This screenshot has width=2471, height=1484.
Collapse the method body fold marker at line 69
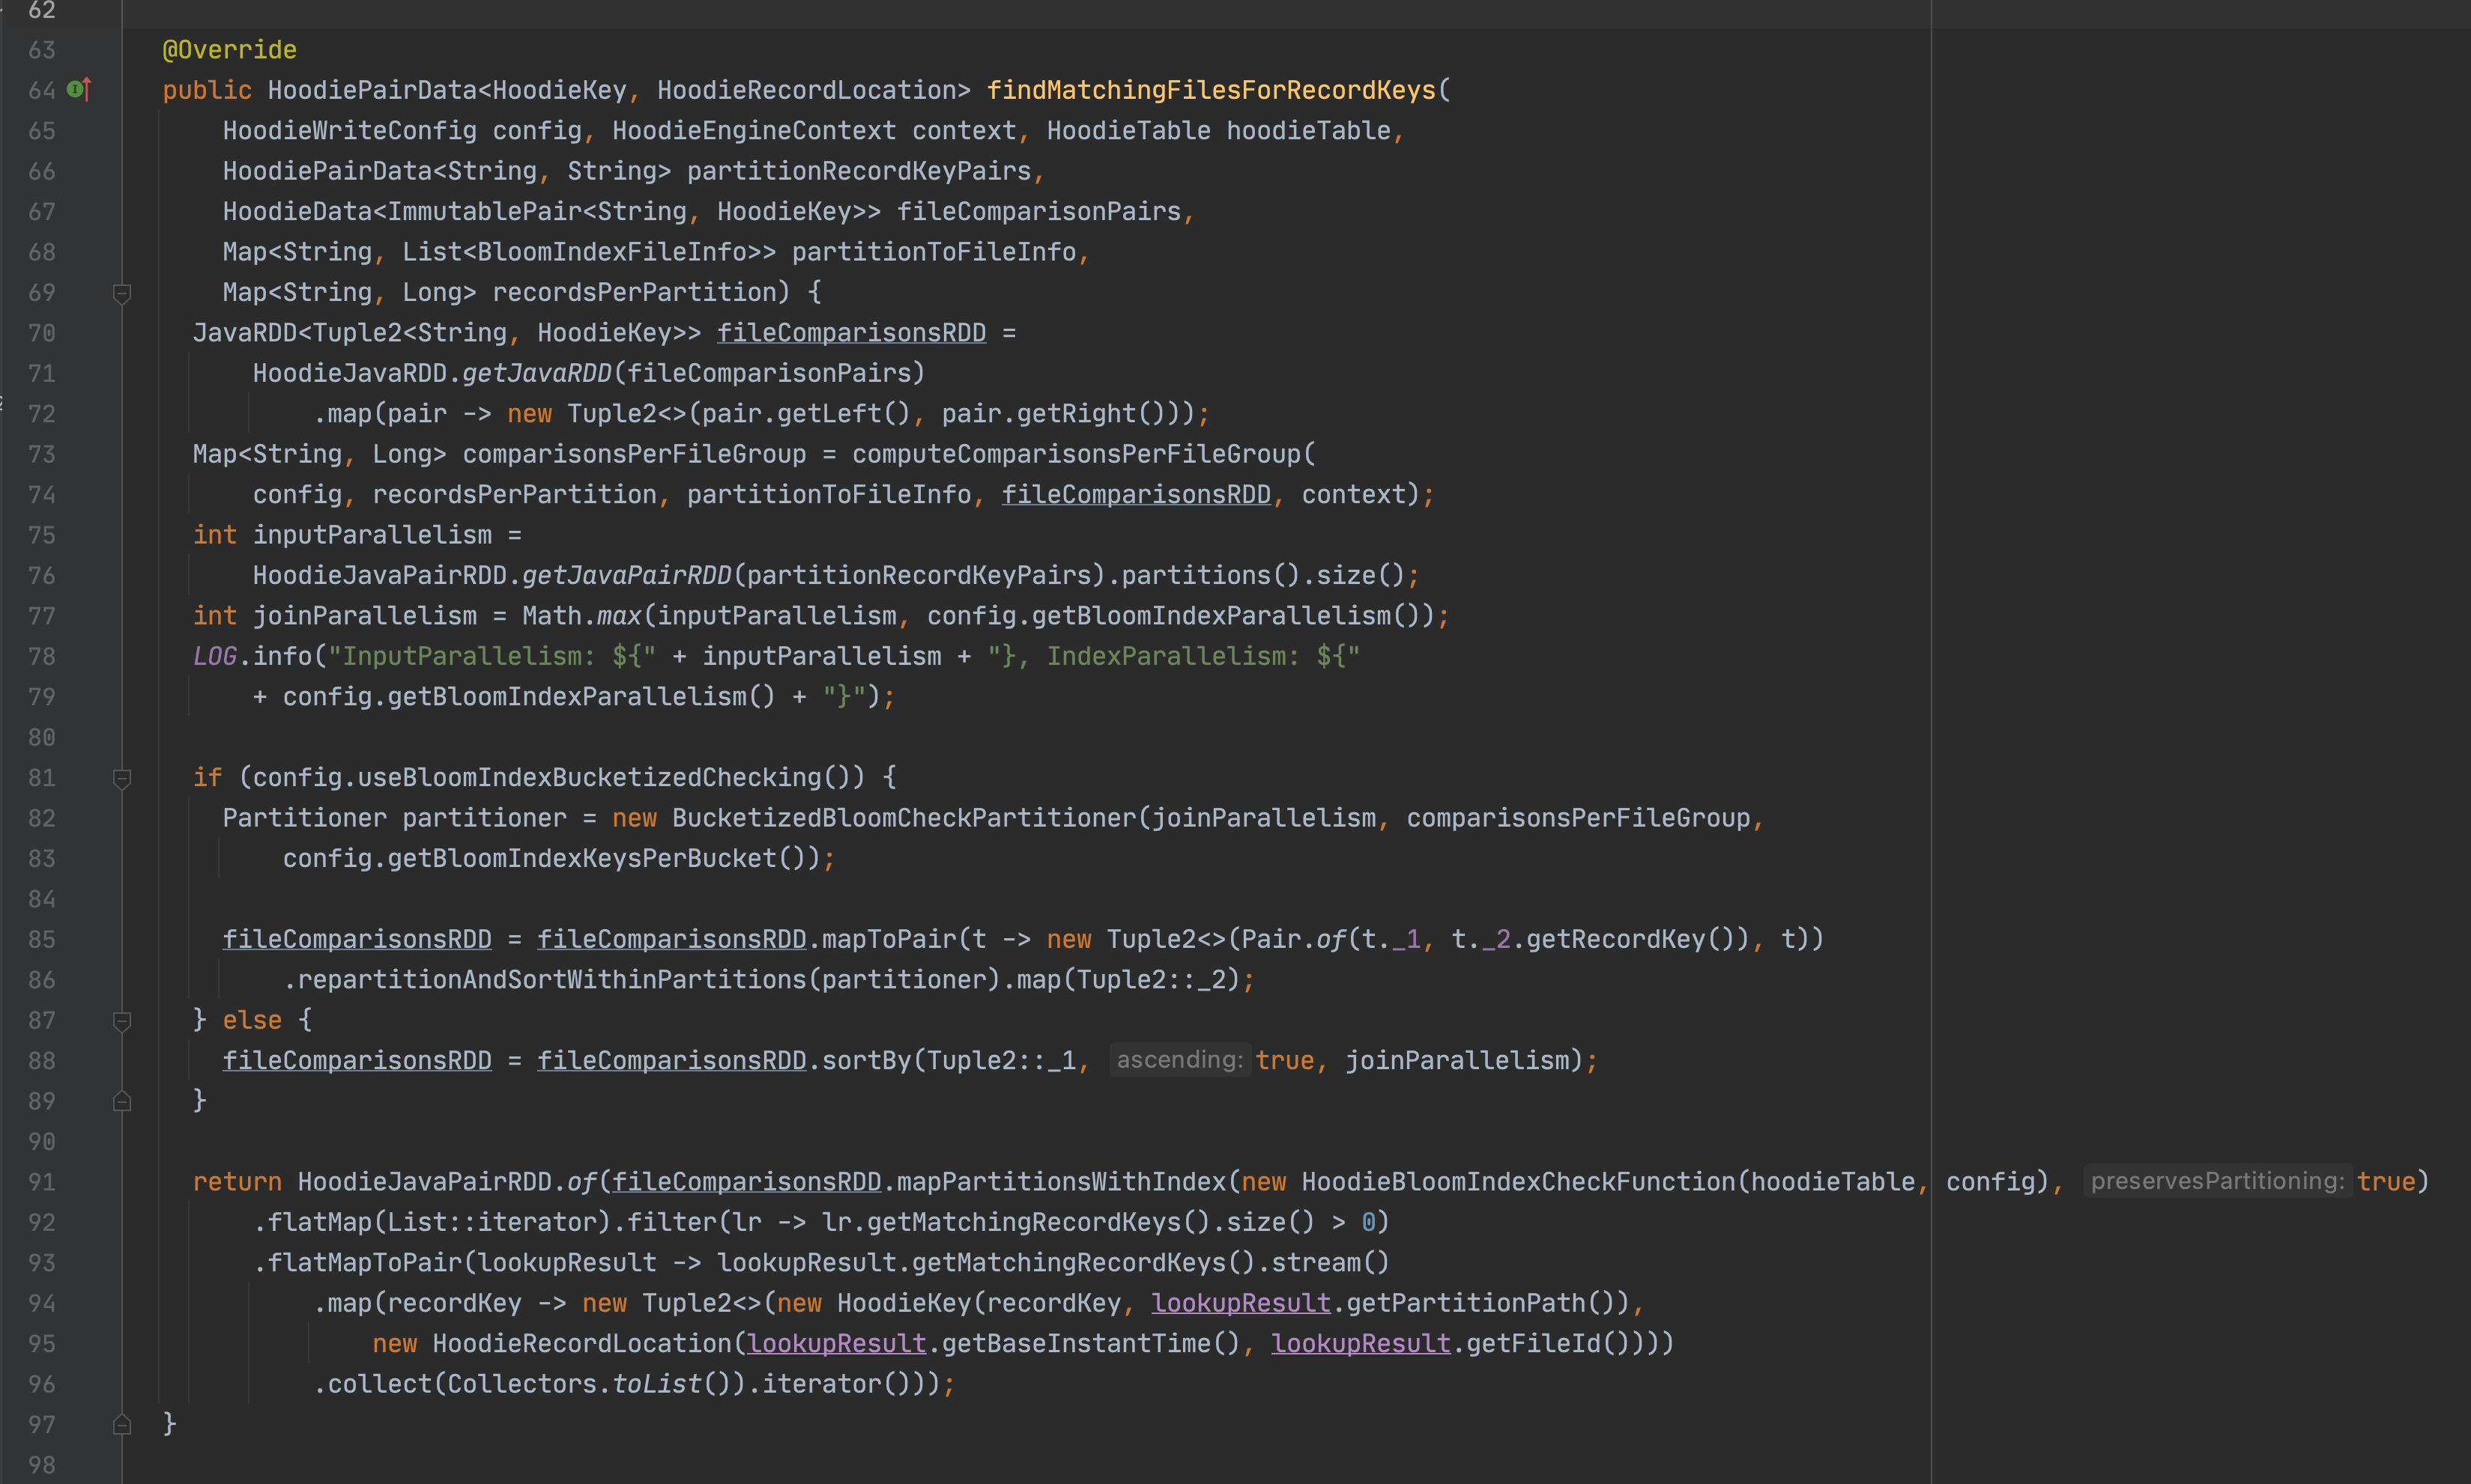coord(122,293)
